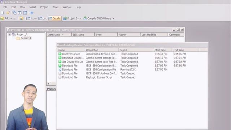The image size is (231, 130).
Task: Sort by IED Name column
Action: coord(83,35)
